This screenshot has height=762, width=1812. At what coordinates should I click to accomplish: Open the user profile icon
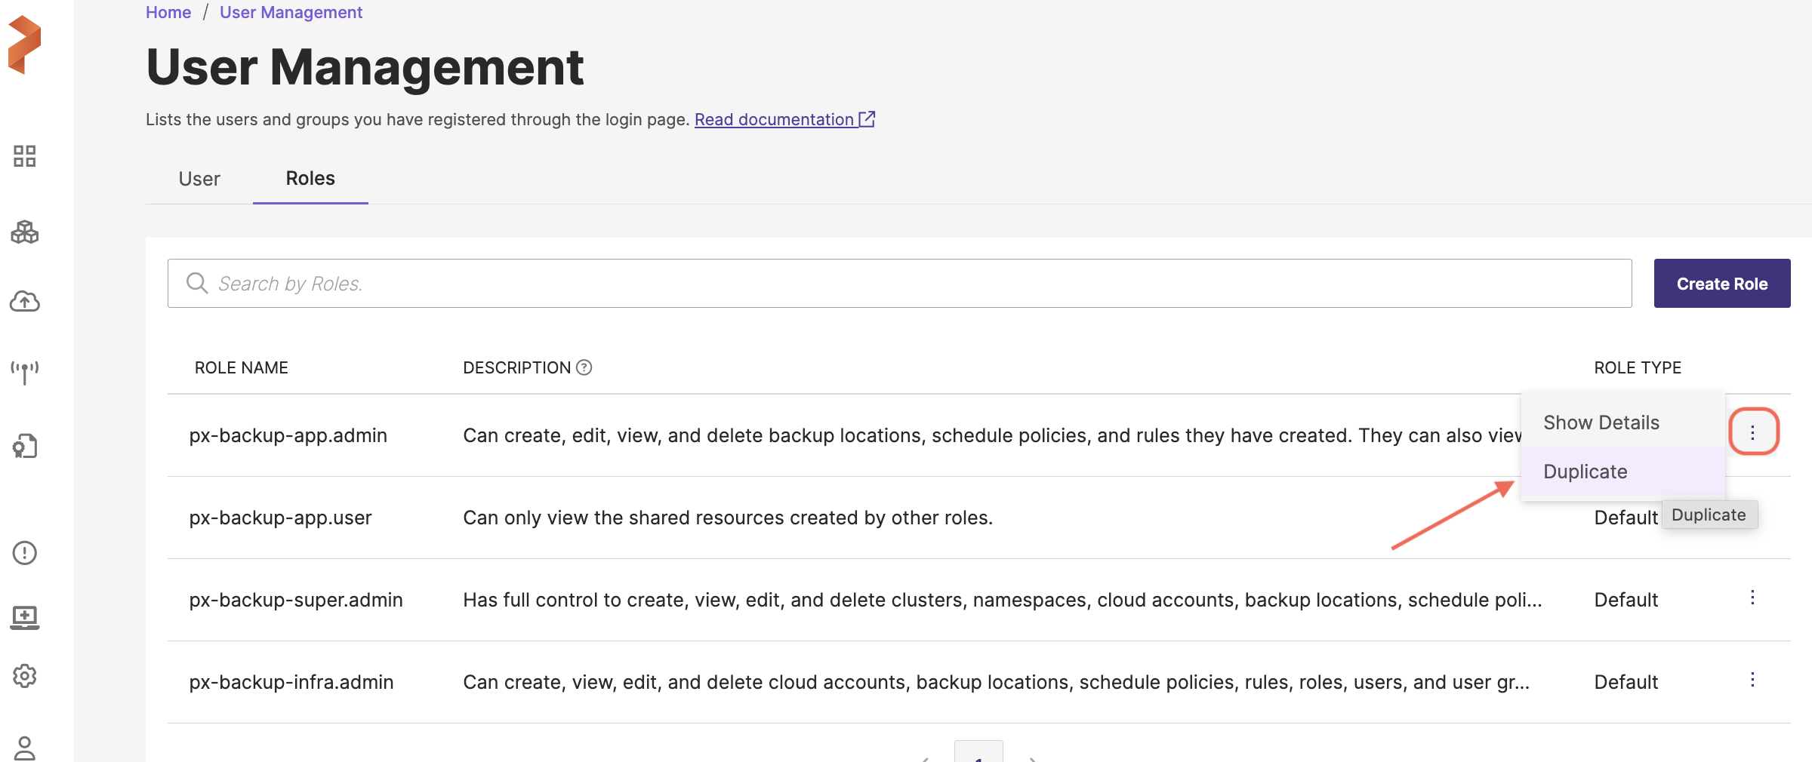25,748
